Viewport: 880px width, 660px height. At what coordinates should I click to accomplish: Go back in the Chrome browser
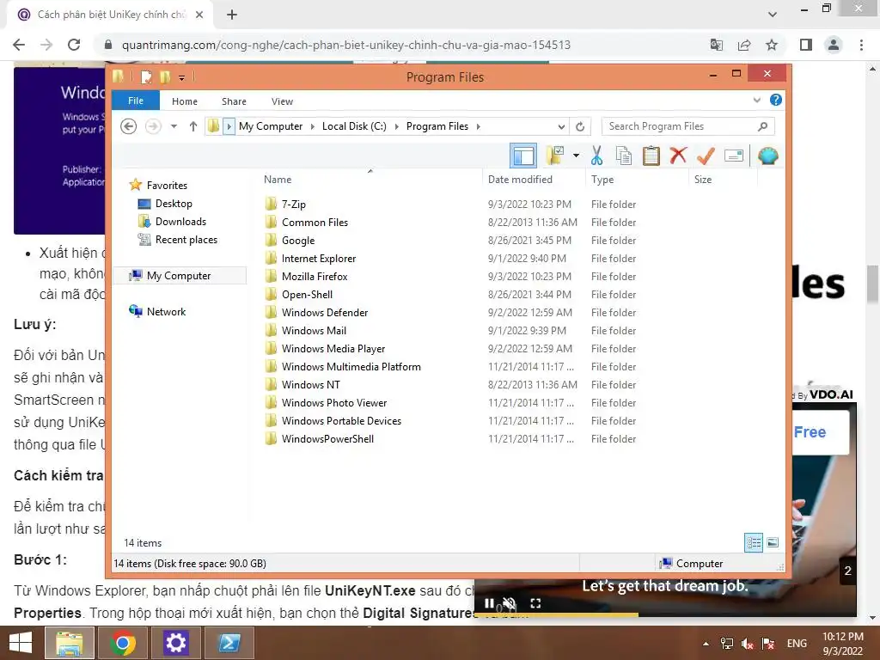[x=19, y=45]
